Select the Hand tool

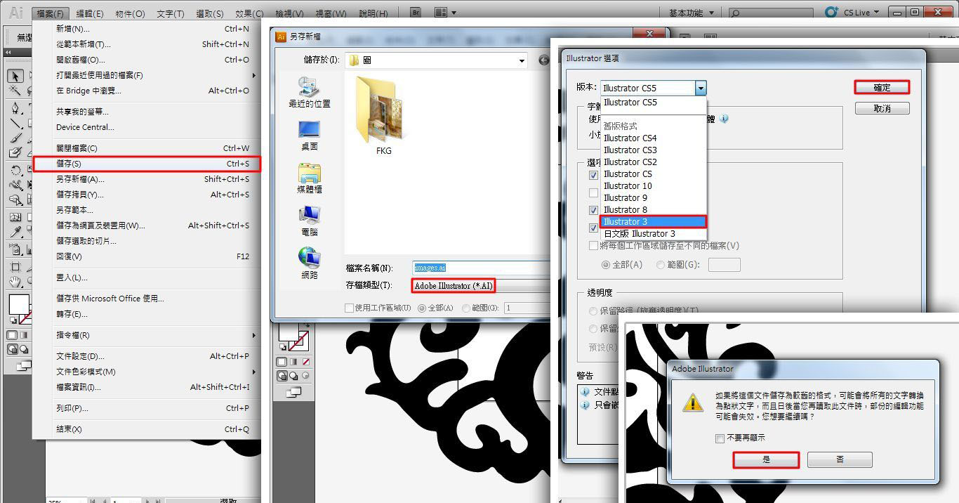(15, 282)
